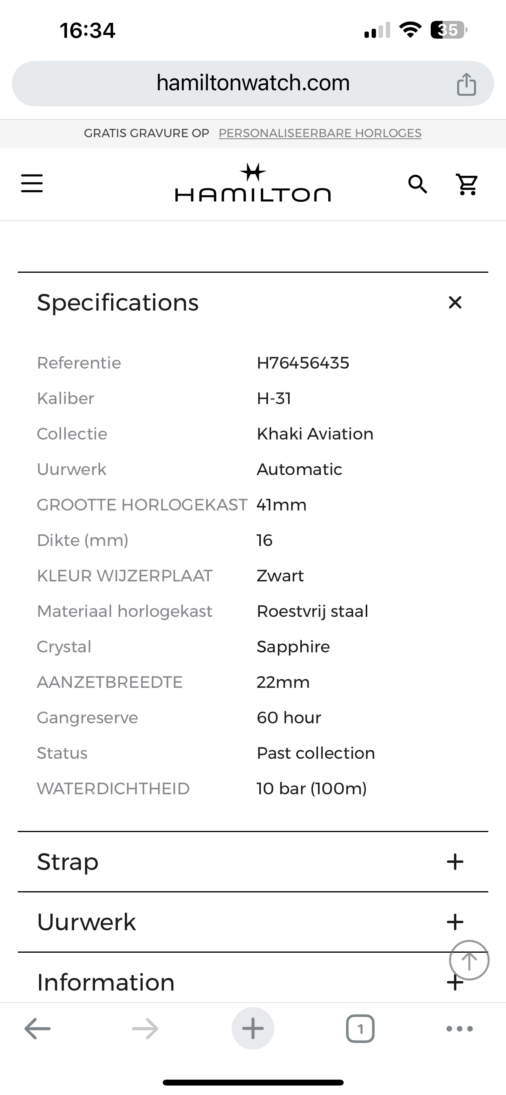Tap the share icon in address bar
506x1095 pixels.
click(466, 84)
